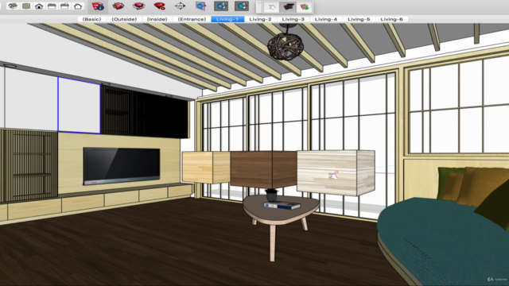The width and height of the screenshot is (509, 286).
Task: Switch to the Right standard view
Action: point(52,6)
